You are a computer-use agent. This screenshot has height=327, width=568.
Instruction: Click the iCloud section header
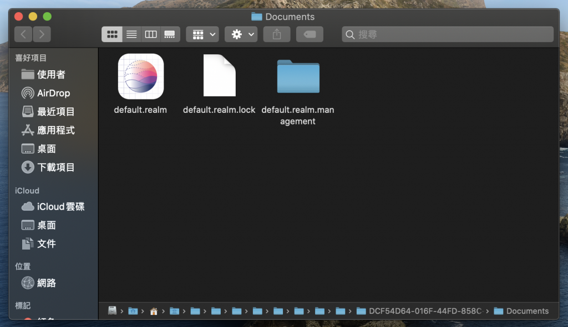tap(27, 191)
